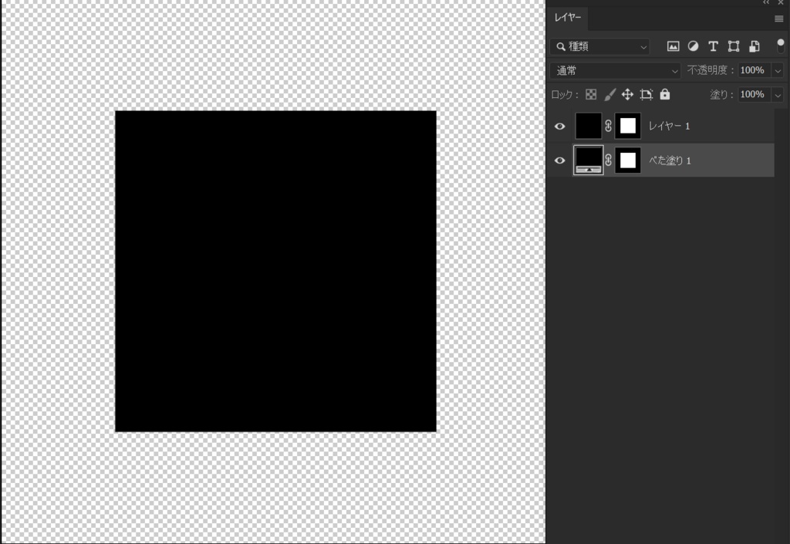Filter layers by adjustment layer icon
Screen dimensions: 790x544
(694, 46)
